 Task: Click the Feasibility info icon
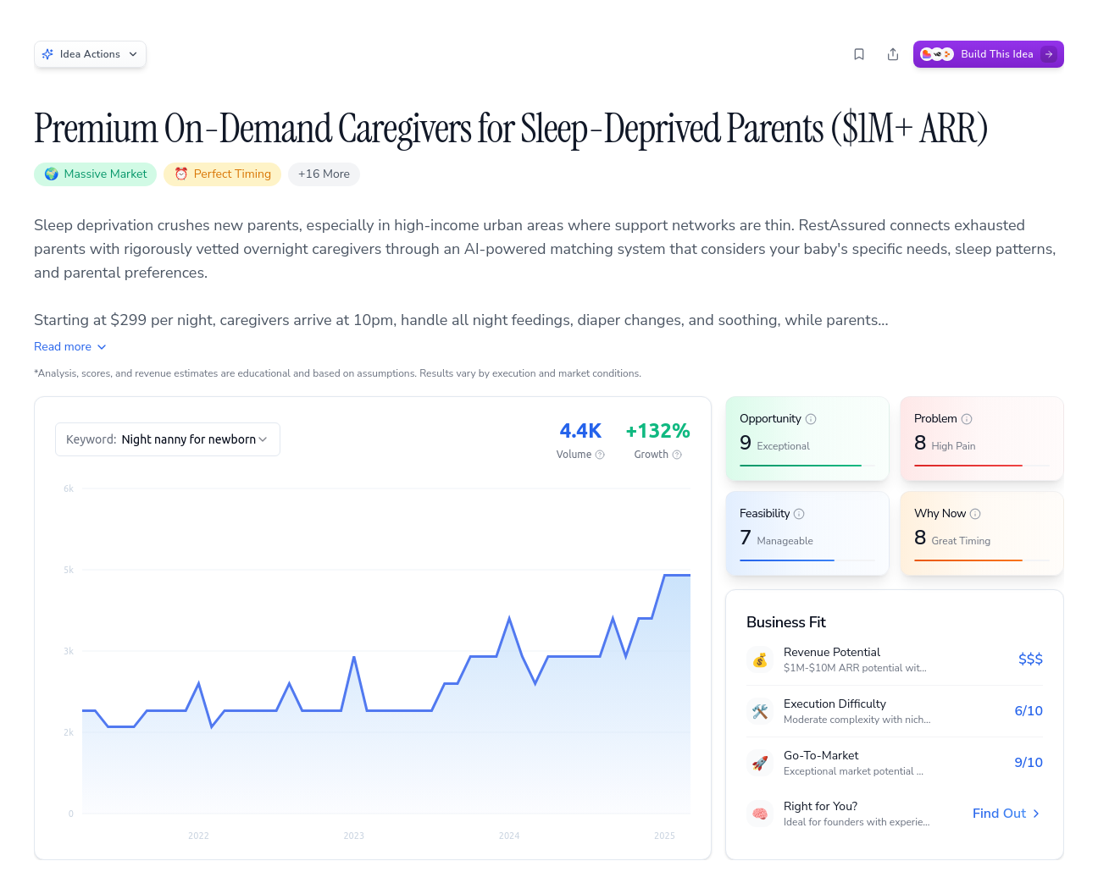point(799,514)
